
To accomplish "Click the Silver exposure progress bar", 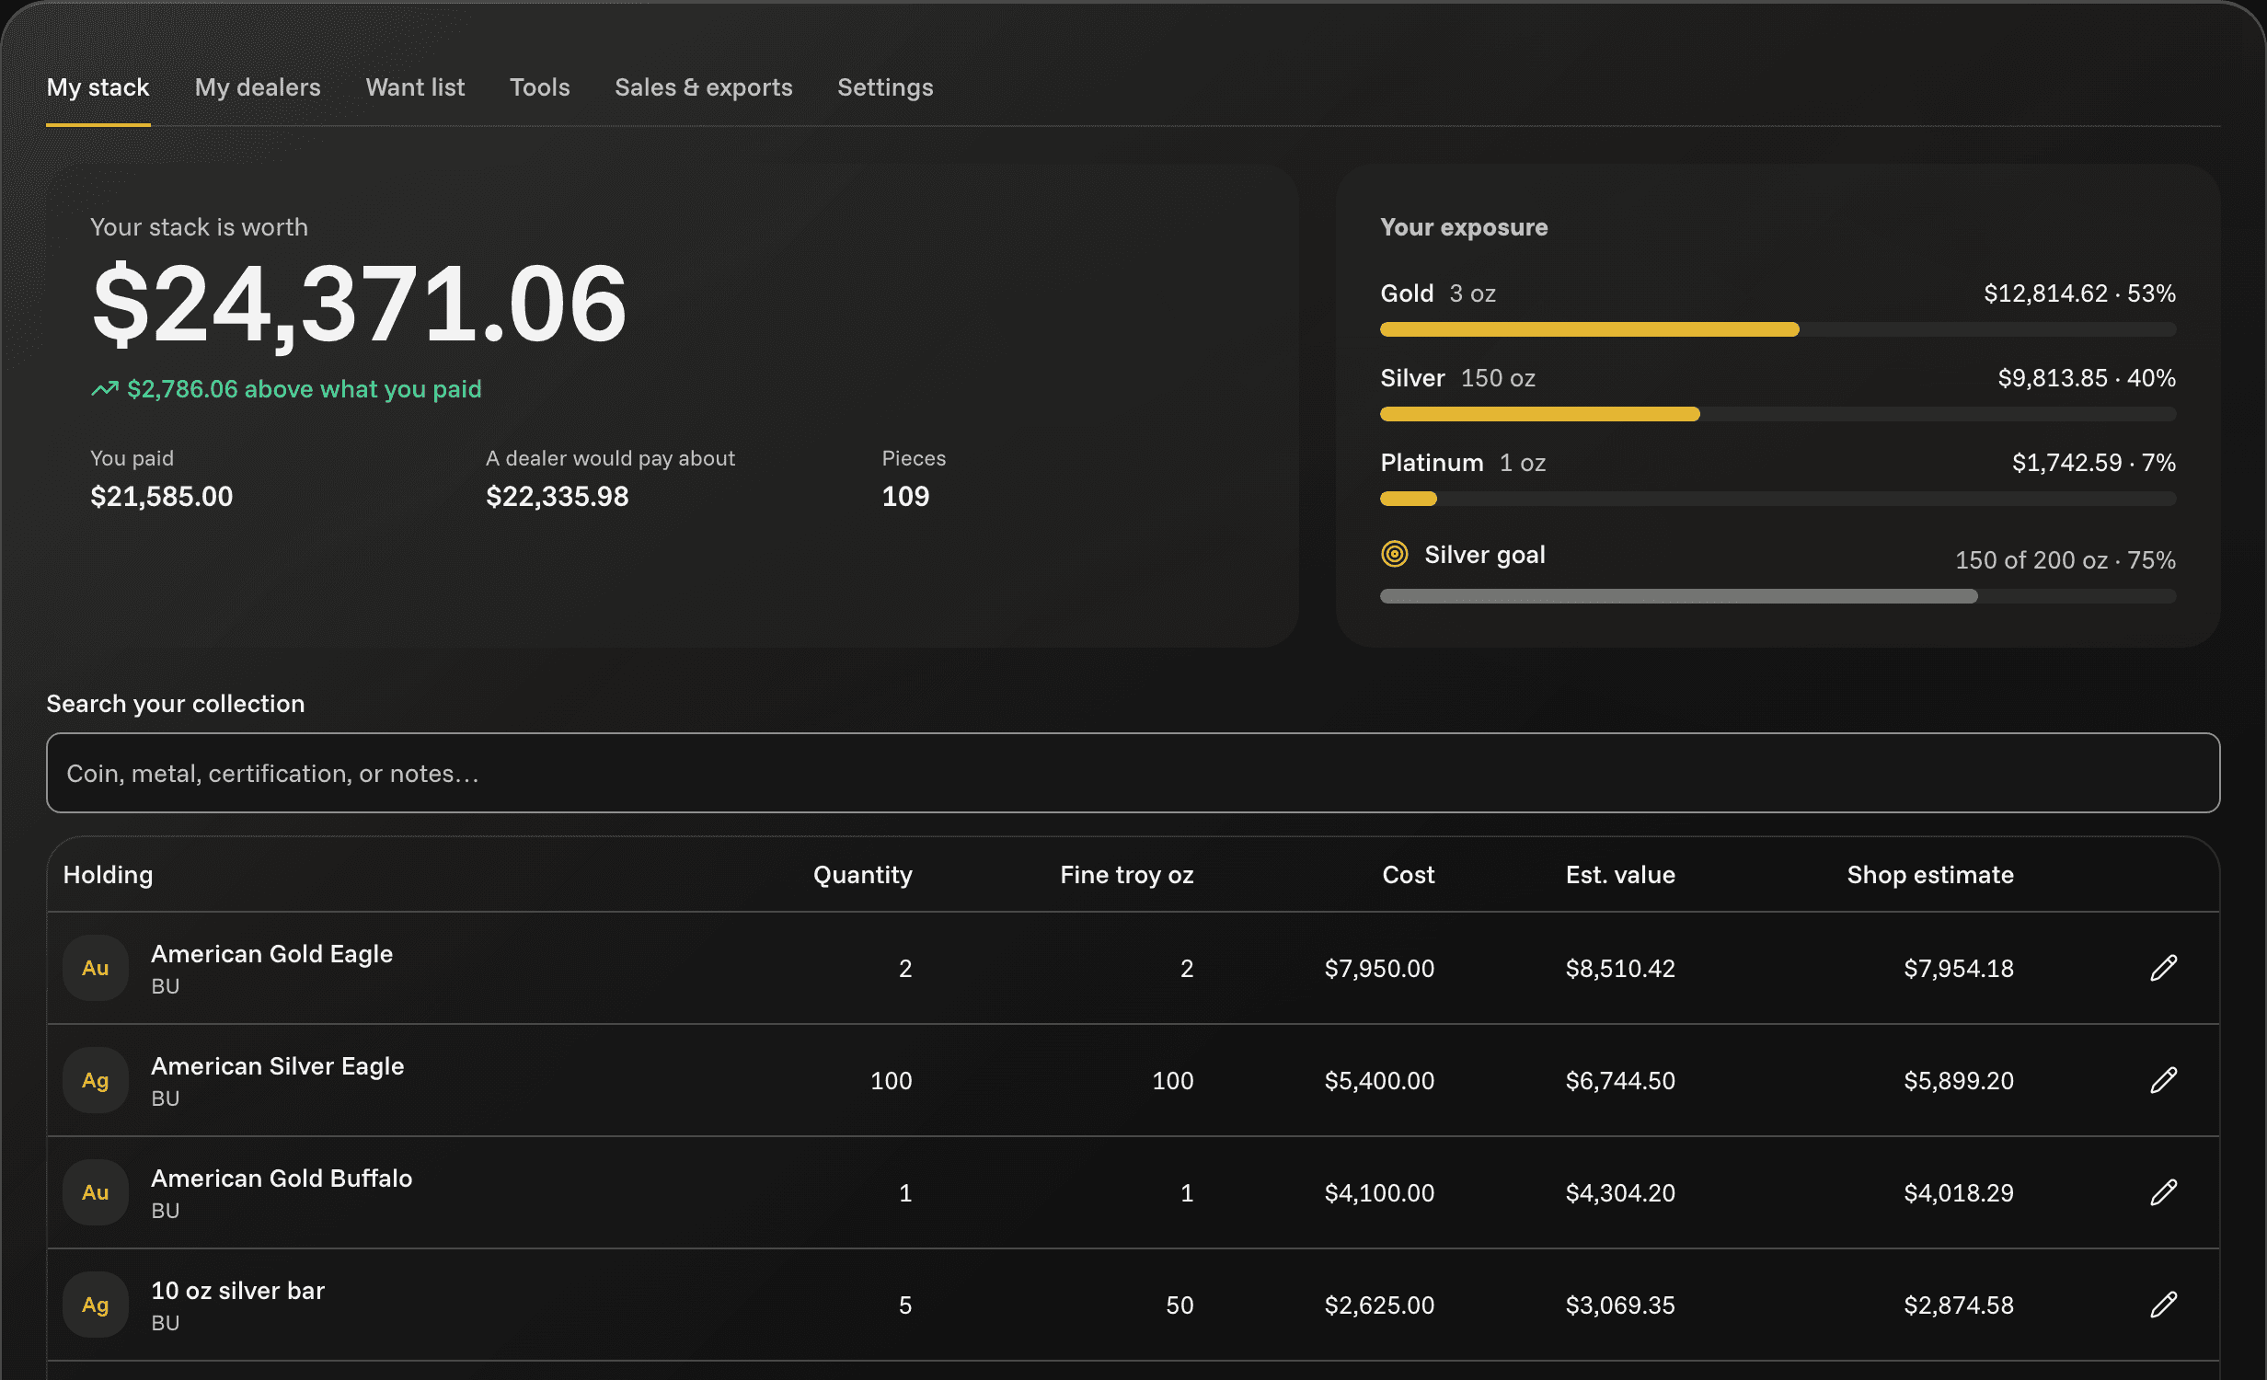I will tap(1778, 414).
